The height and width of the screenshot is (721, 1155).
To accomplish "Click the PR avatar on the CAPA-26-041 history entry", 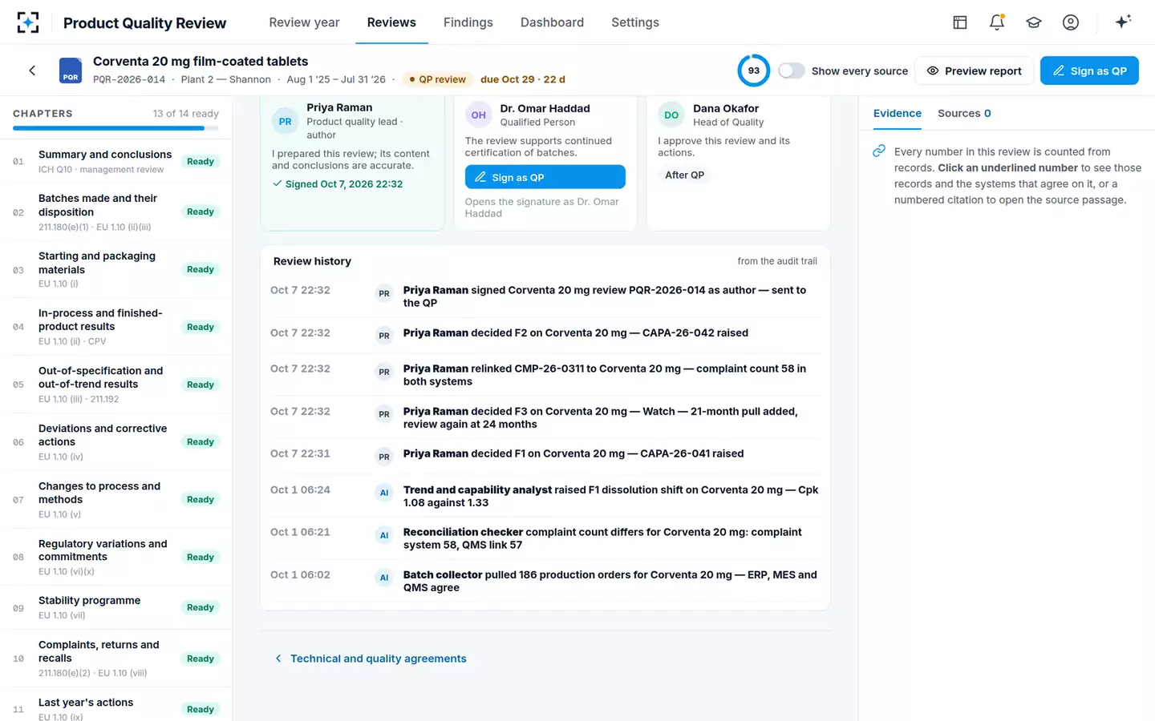I will [x=384, y=457].
